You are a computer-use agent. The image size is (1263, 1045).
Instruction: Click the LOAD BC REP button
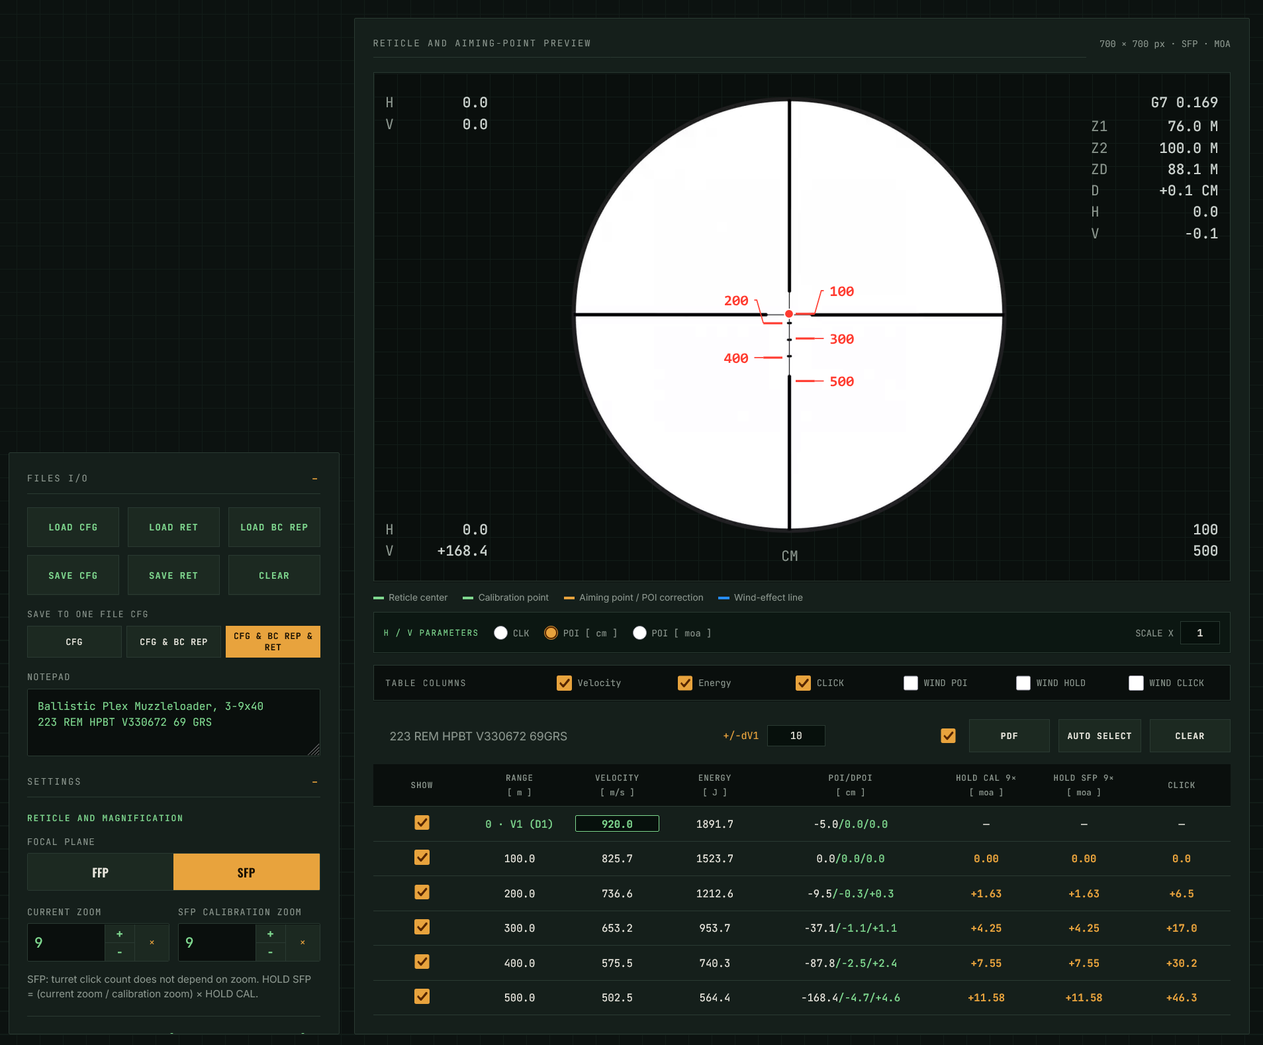[274, 527]
